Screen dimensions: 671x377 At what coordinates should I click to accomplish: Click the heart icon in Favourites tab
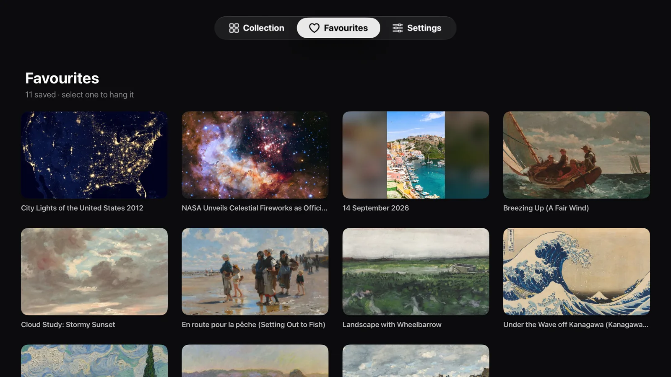pos(314,28)
